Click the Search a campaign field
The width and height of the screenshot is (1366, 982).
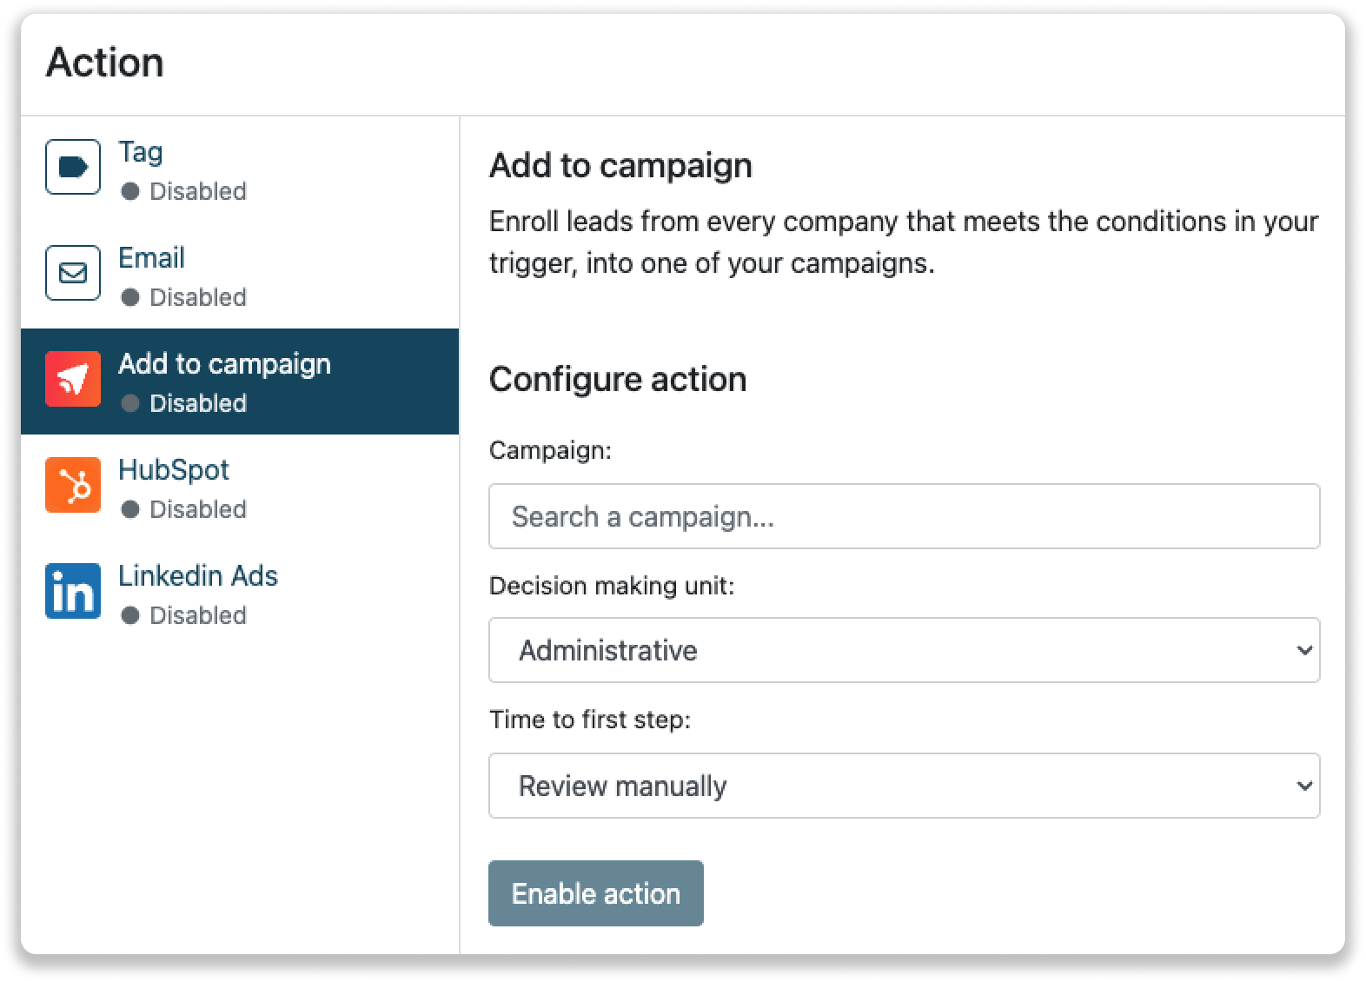[904, 516]
